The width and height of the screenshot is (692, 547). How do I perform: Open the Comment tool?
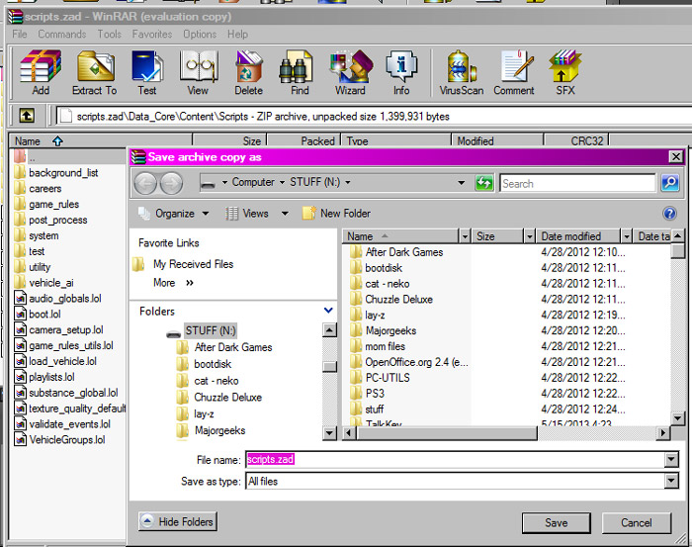point(514,73)
